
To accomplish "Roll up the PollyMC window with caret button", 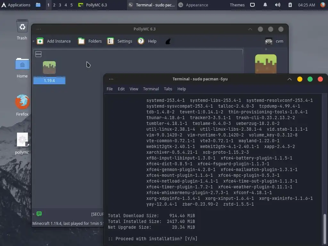I will pos(250,29).
